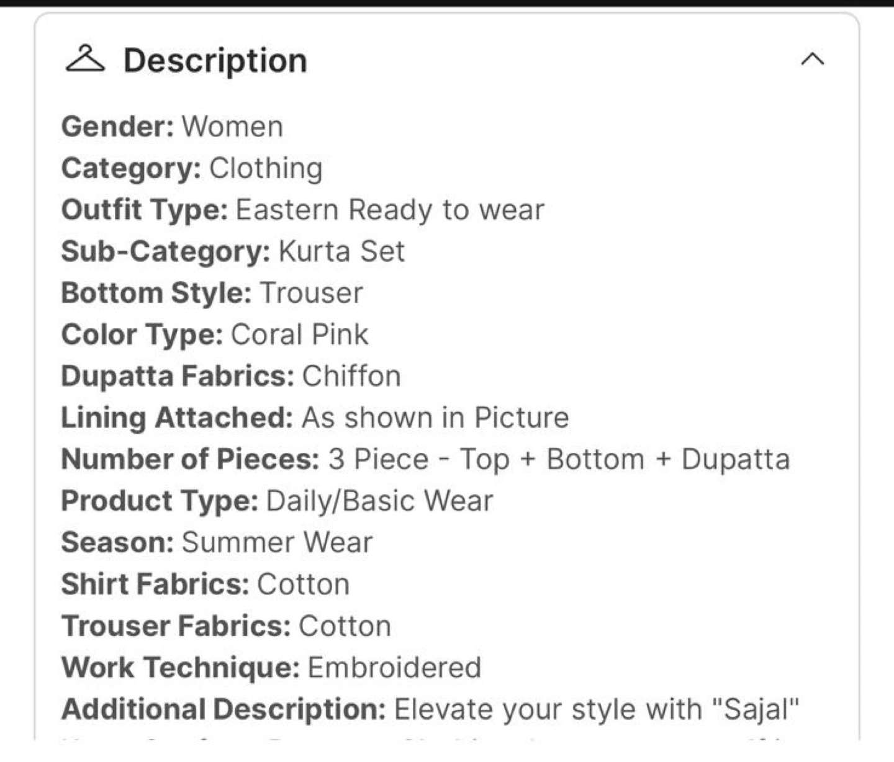
Task: Select the Shirt Fabrics: Cotton line
Action: tap(205, 585)
